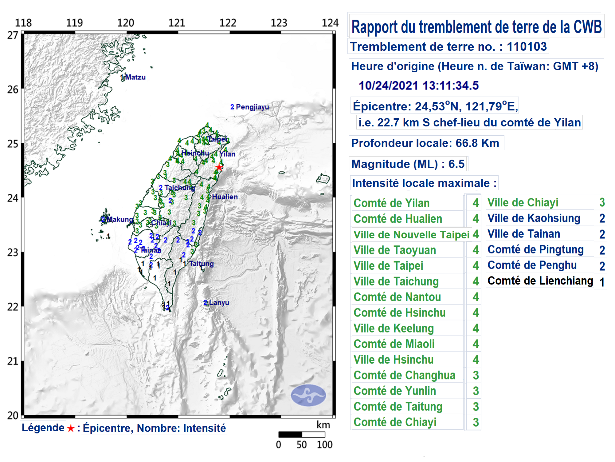Click the blue CWB logo emblem
This screenshot has height=462, width=615.
pos(308,395)
